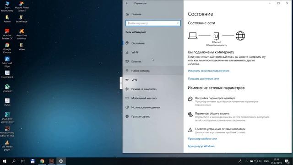Open taskbar clock showing 23:55
The height and width of the screenshot is (165, 293).
pos(277,161)
